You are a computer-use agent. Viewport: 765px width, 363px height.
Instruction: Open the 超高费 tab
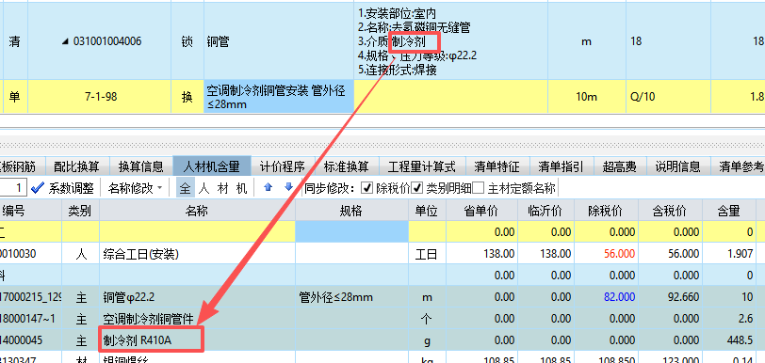click(x=620, y=167)
